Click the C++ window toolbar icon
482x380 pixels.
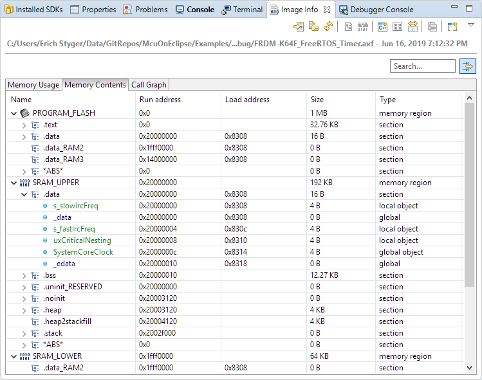point(382,27)
